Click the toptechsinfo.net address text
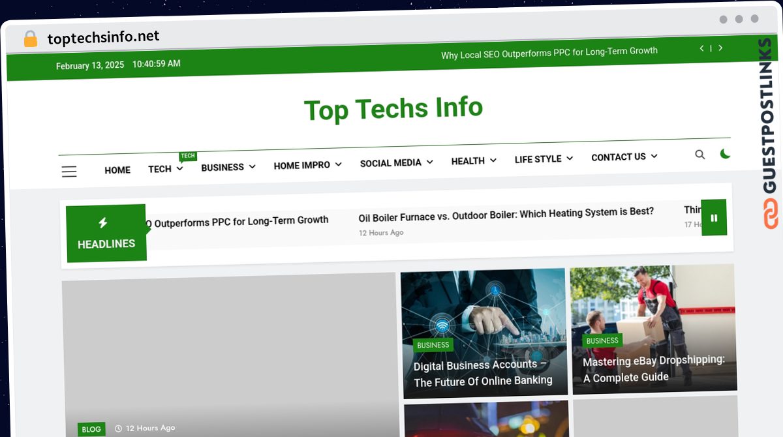783x437 pixels. (103, 37)
